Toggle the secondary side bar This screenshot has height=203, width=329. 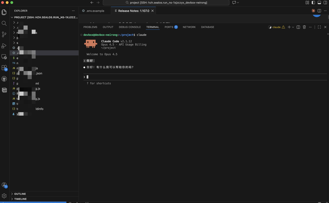[325, 3]
